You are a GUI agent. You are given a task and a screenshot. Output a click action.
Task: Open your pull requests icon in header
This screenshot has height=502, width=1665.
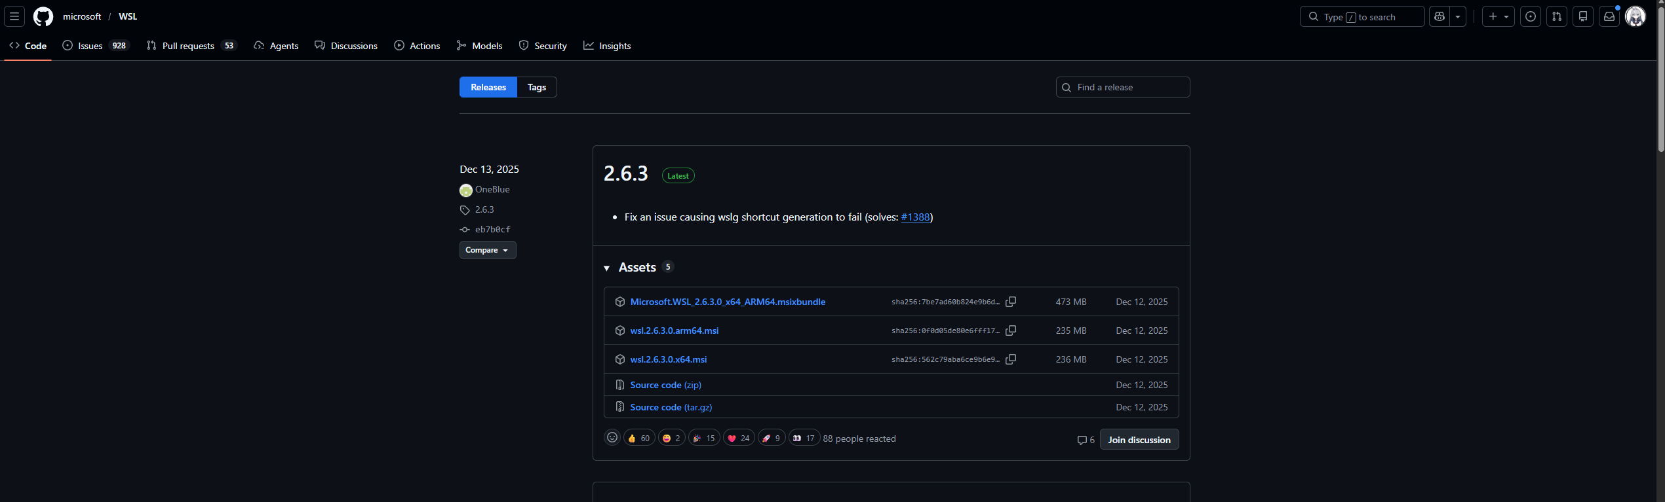(x=1557, y=16)
